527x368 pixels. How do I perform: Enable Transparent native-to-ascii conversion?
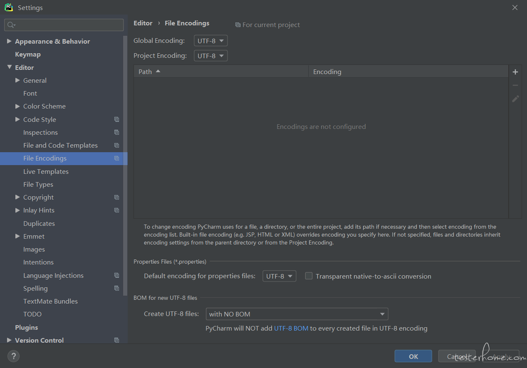coord(309,276)
